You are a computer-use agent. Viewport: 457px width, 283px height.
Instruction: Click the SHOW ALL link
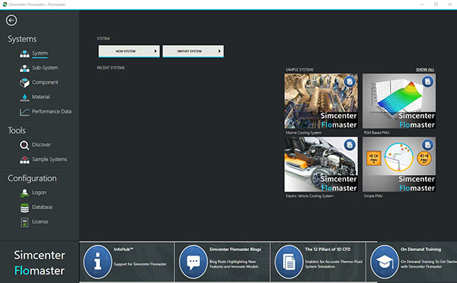coord(425,69)
